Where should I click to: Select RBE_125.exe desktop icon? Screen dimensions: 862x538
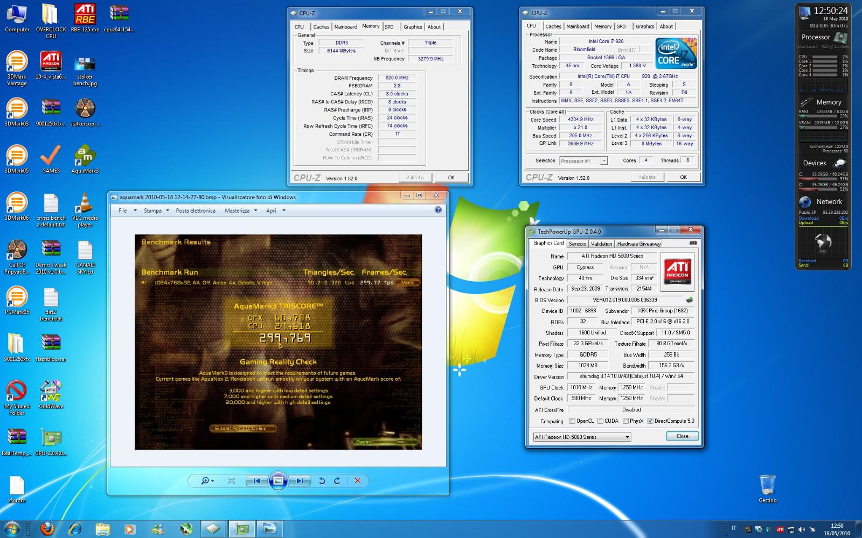coord(85,18)
